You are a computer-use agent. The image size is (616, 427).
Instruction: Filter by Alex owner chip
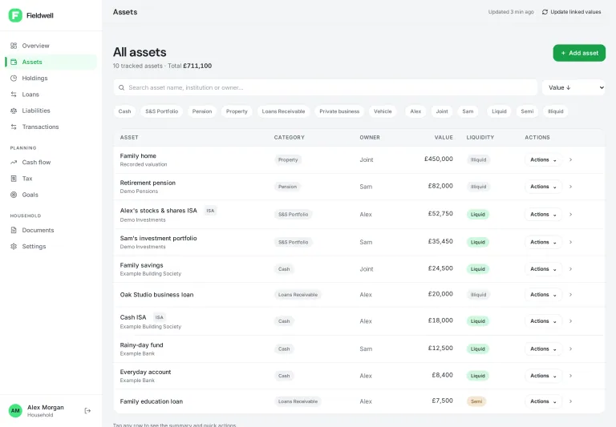[x=415, y=111]
